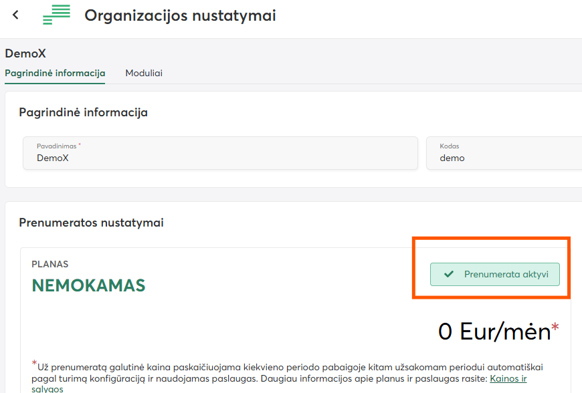The image size is (582, 393).
Task: Select the NEMOKAMAS plan name
Action: 88,285
